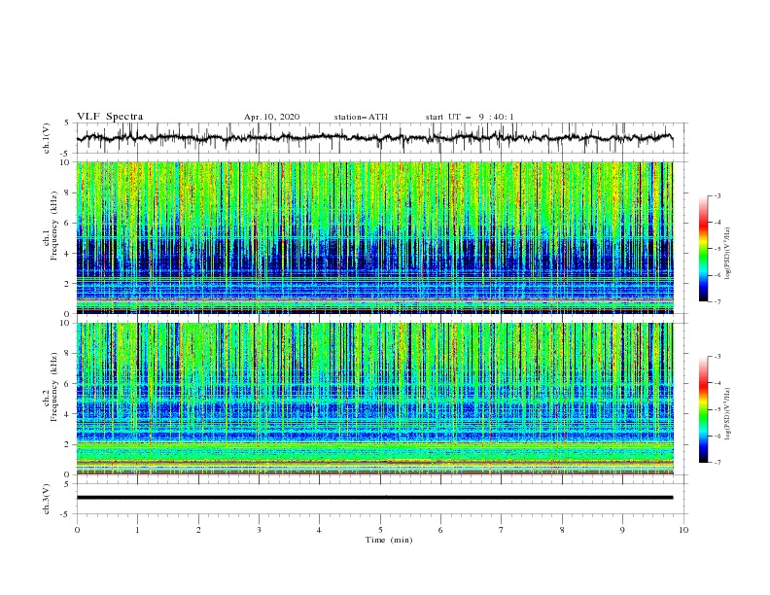770x595 pixels.
Task: Click the ch.2 PSD color scale bar
Action: tap(703, 409)
